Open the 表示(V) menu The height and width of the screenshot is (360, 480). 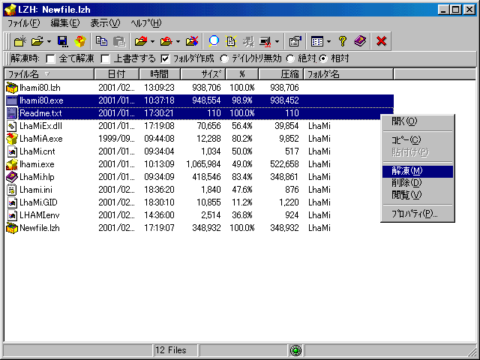pos(105,23)
